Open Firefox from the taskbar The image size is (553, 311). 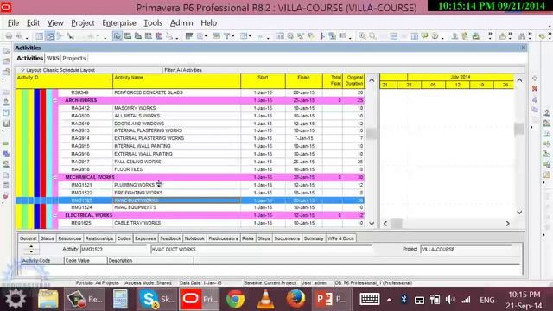pyautogui.click(x=296, y=299)
